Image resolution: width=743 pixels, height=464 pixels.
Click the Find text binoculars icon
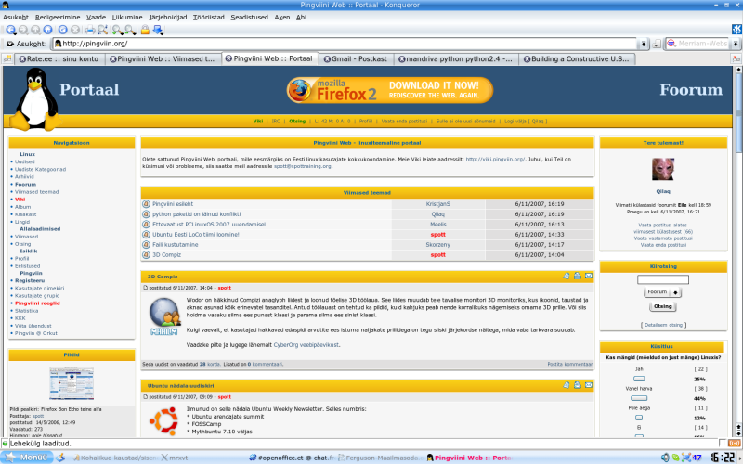point(102,30)
